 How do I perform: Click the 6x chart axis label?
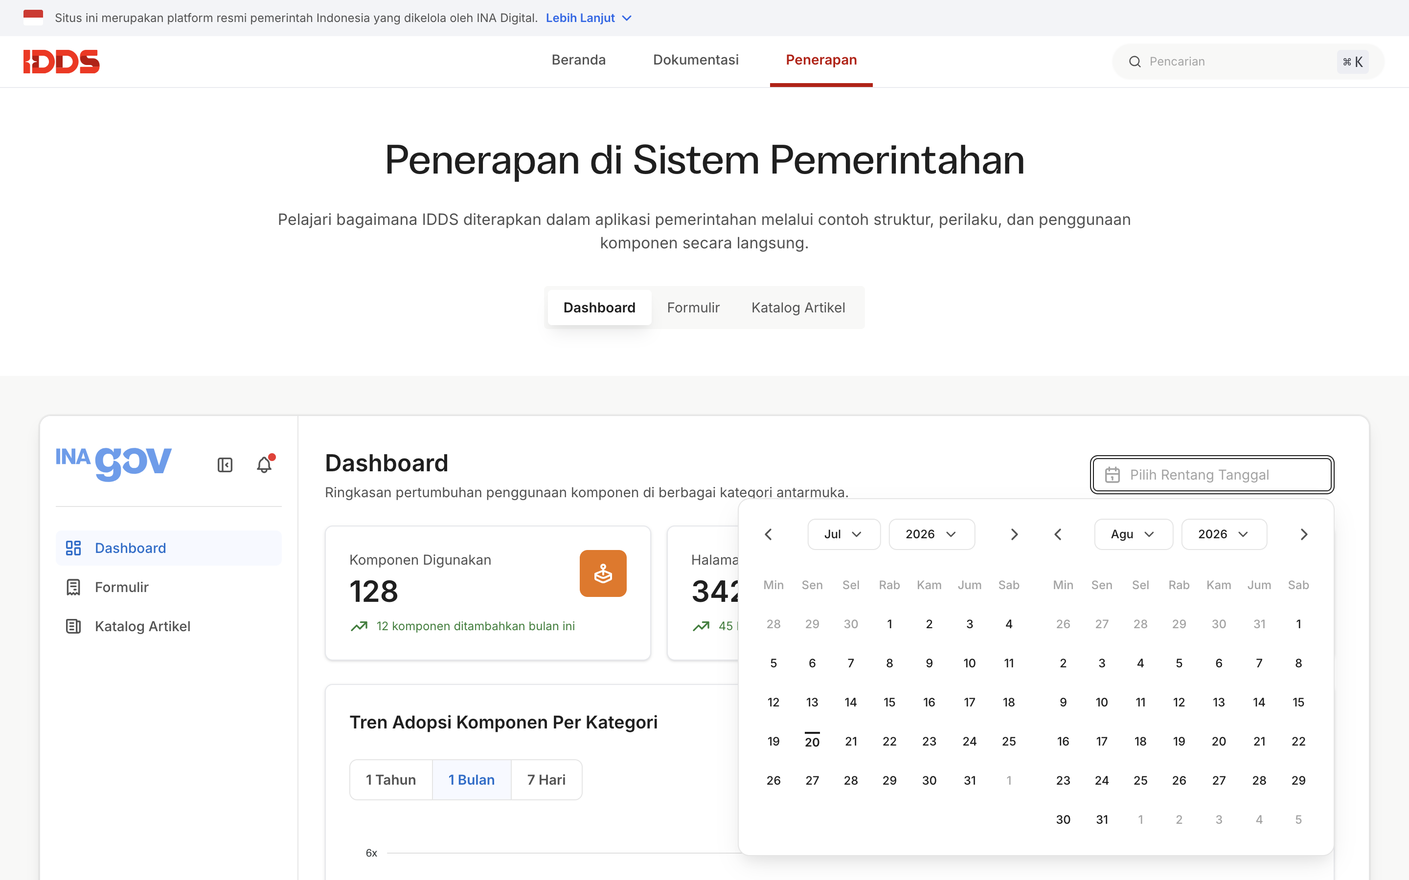pyautogui.click(x=371, y=853)
